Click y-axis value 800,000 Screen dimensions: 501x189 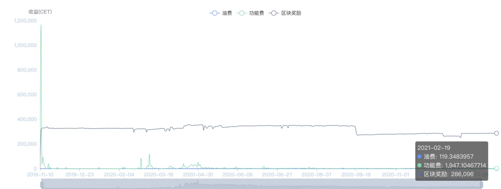27,70
